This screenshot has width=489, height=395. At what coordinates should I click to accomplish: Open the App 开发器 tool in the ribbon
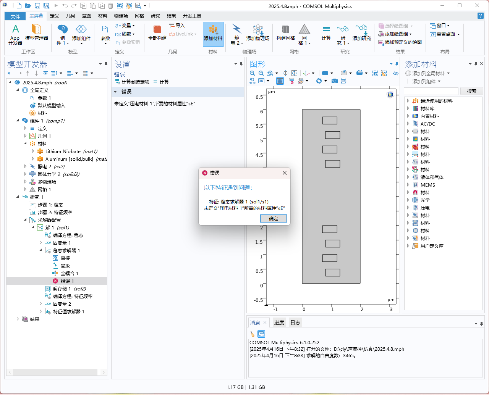[15, 34]
